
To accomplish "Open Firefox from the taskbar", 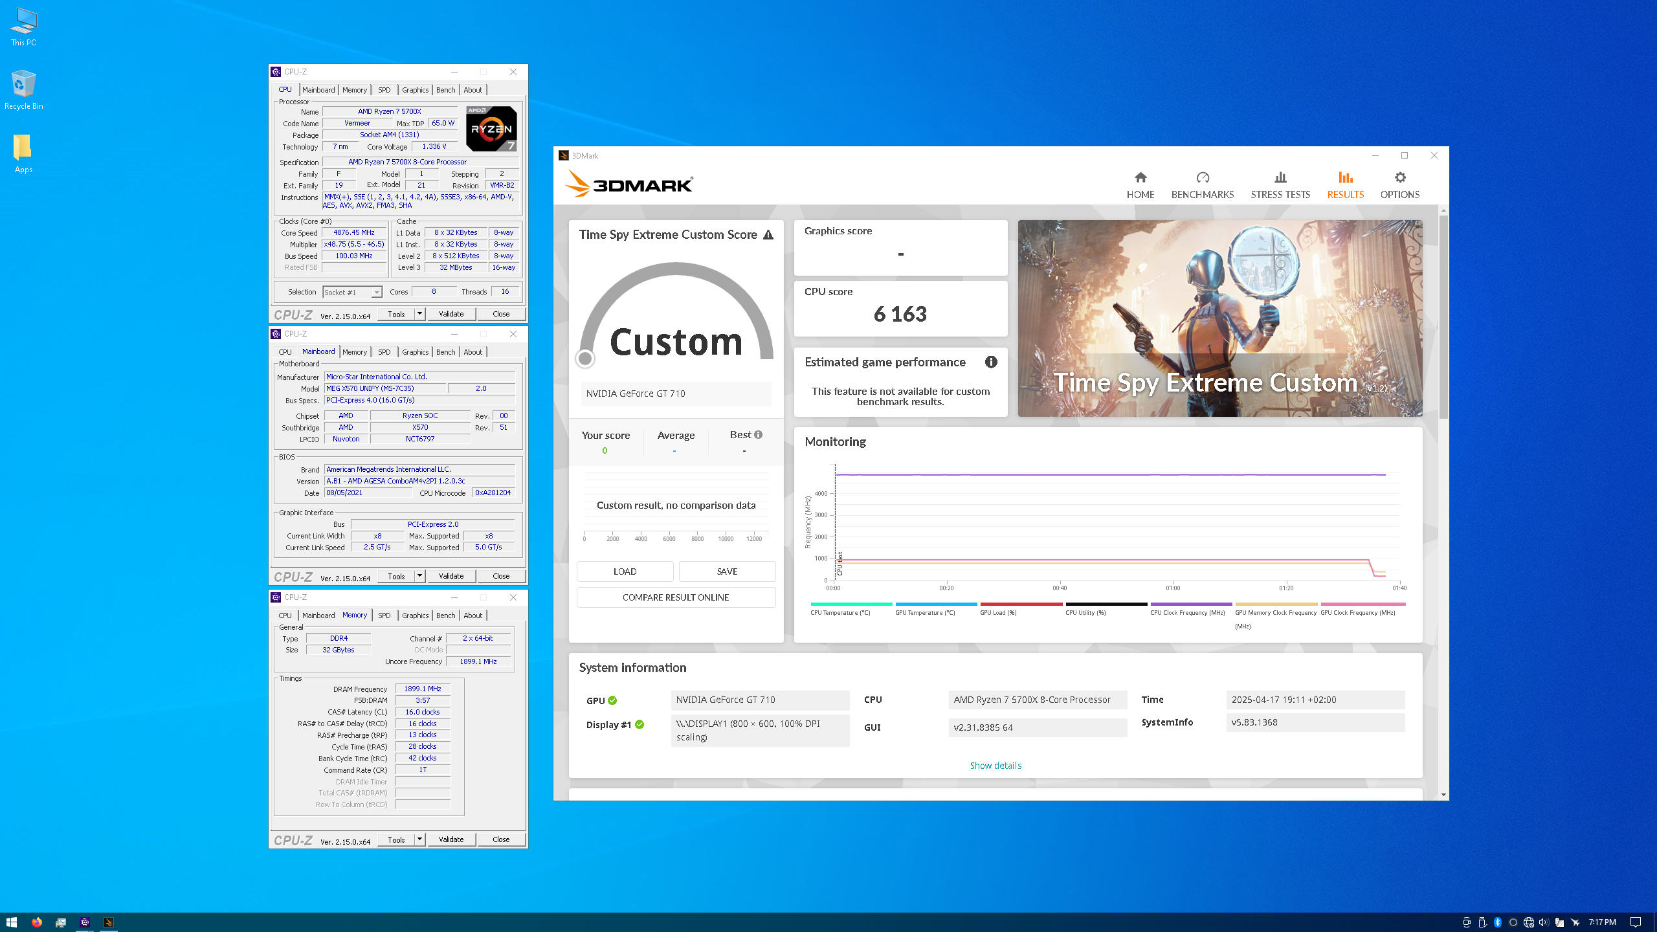I will pyautogui.click(x=36, y=922).
